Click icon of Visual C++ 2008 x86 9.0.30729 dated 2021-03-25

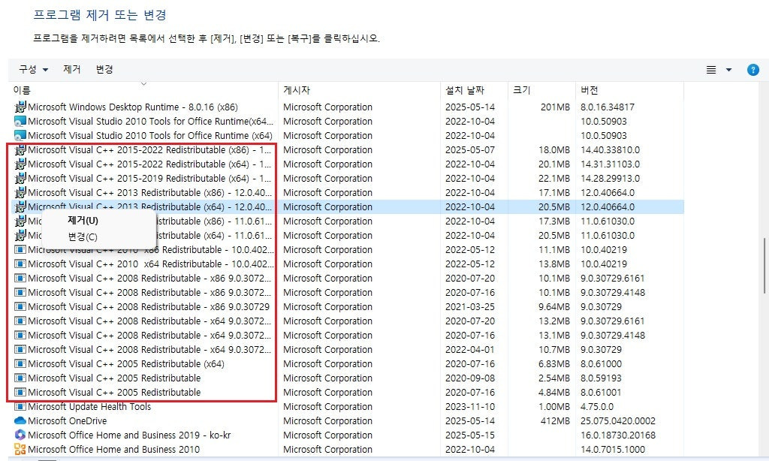[x=20, y=306]
